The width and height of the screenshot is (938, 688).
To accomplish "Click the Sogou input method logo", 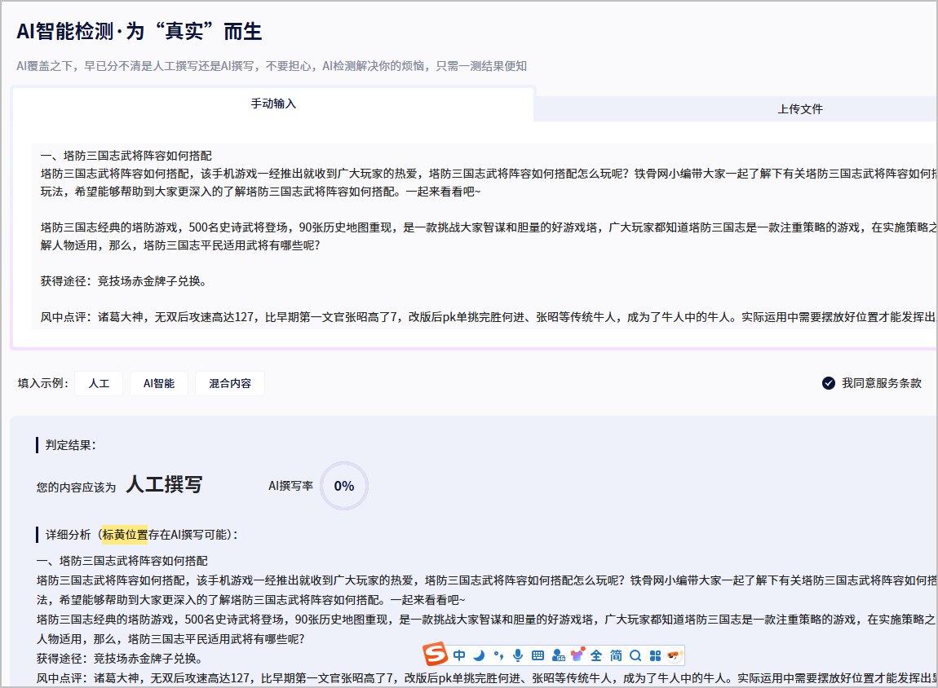I will 436,655.
